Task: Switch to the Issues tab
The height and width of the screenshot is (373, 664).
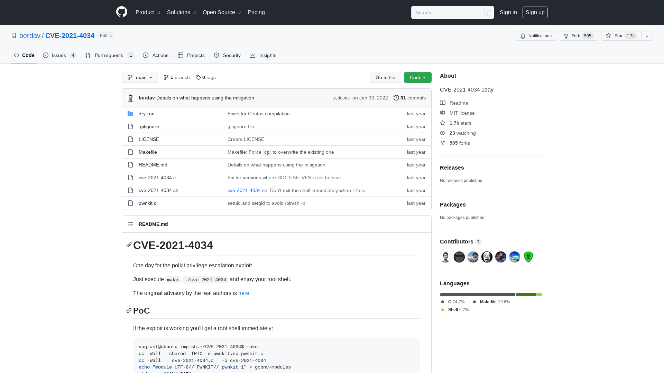Action: [x=59, y=55]
